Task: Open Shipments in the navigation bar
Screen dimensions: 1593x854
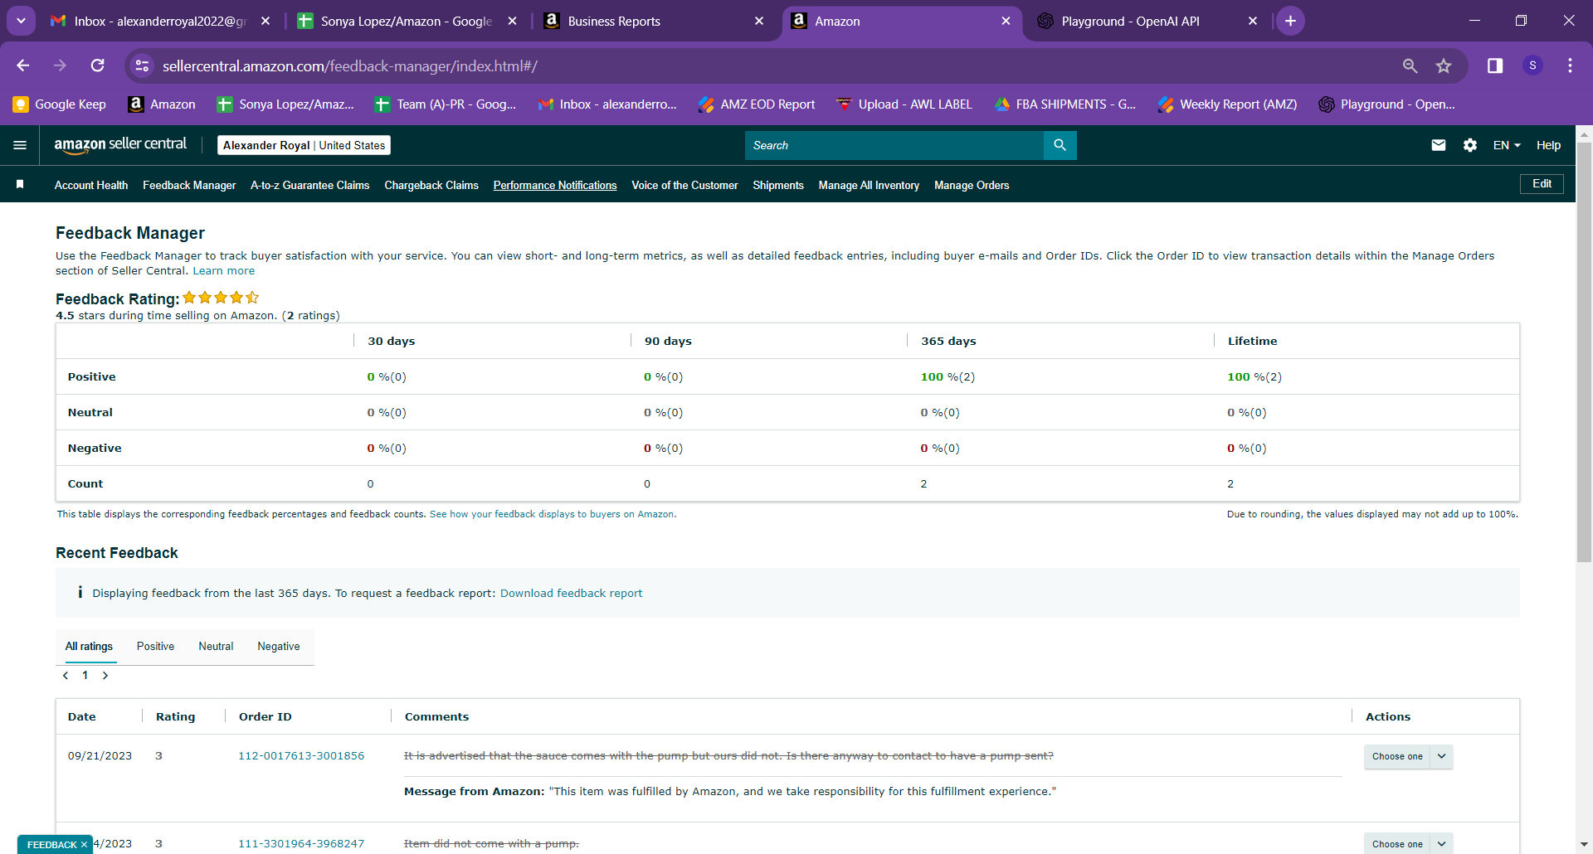Action: pyautogui.click(x=778, y=185)
